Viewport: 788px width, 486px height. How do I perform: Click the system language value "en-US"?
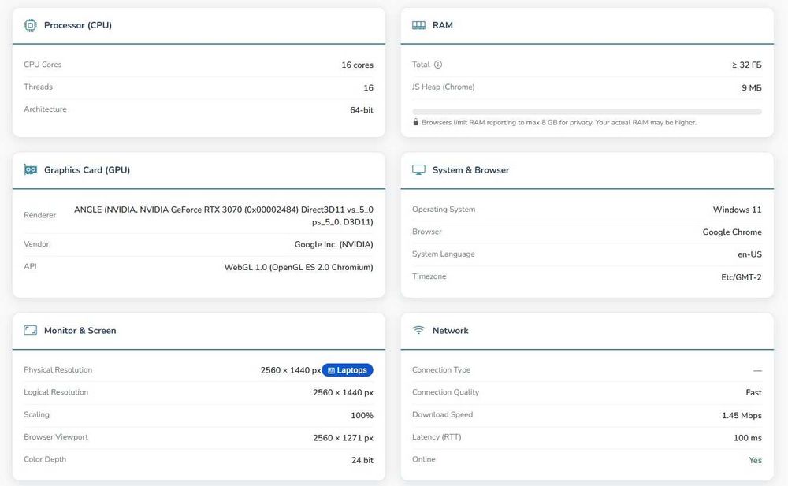tap(750, 254)
